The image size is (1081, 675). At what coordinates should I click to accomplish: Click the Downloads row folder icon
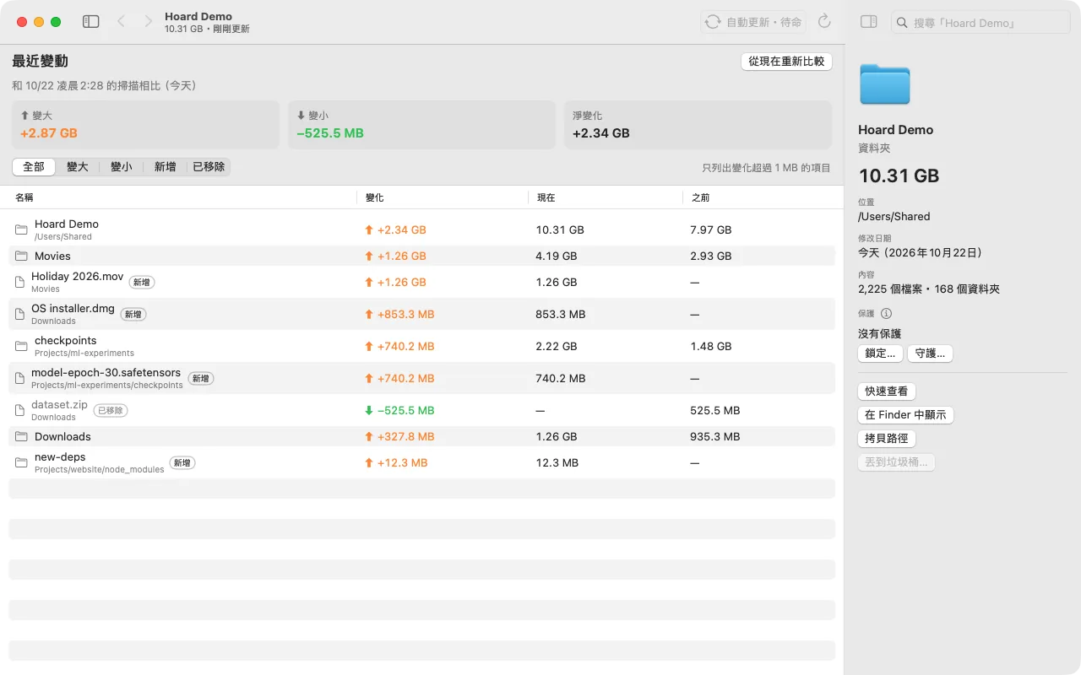[21, 436]
